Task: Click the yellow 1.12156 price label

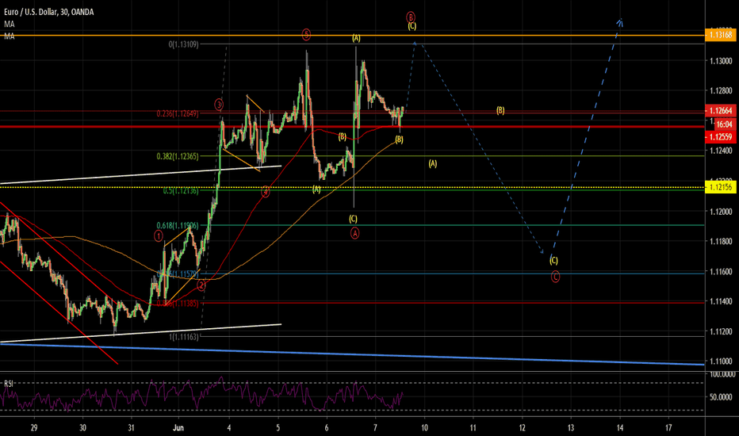Action: 721,187
